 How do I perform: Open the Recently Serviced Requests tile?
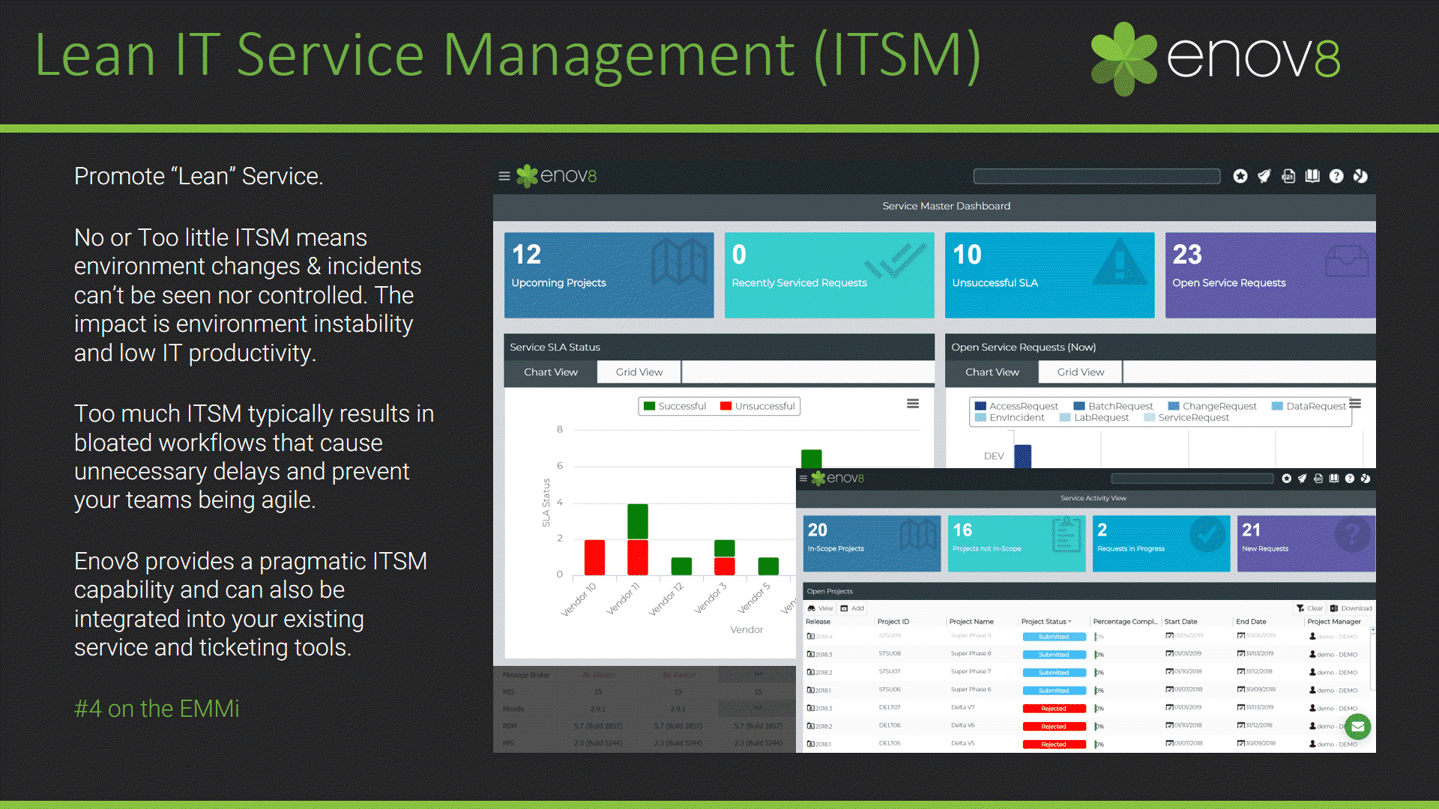(x=830, y=275)
